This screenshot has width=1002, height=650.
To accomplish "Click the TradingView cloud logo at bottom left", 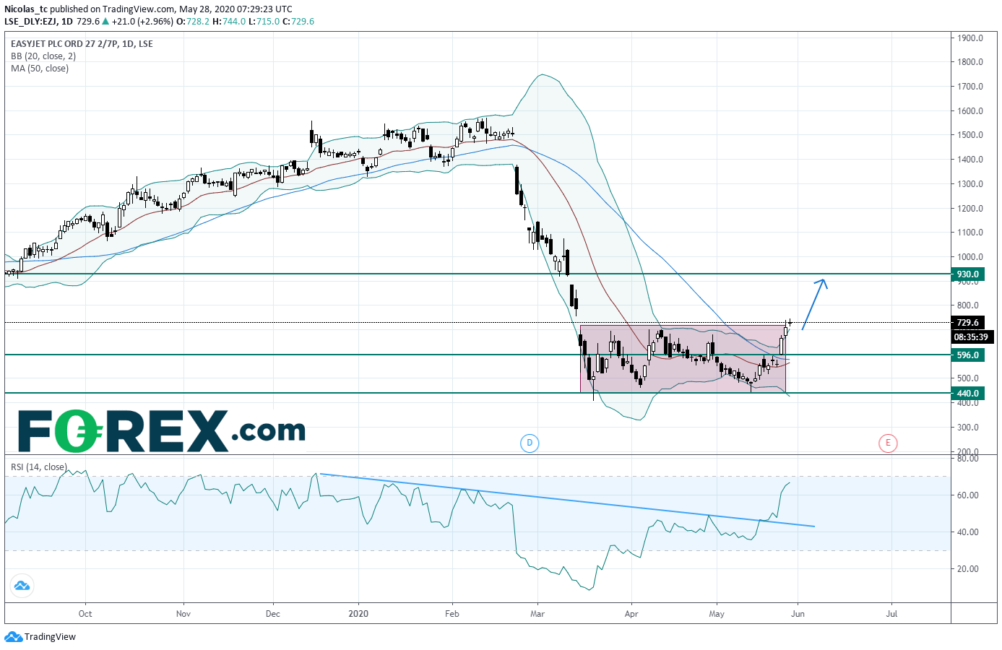I will (x=13, y=637).
